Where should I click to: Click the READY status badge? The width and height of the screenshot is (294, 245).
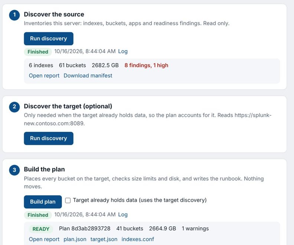[x=41, y=229]
